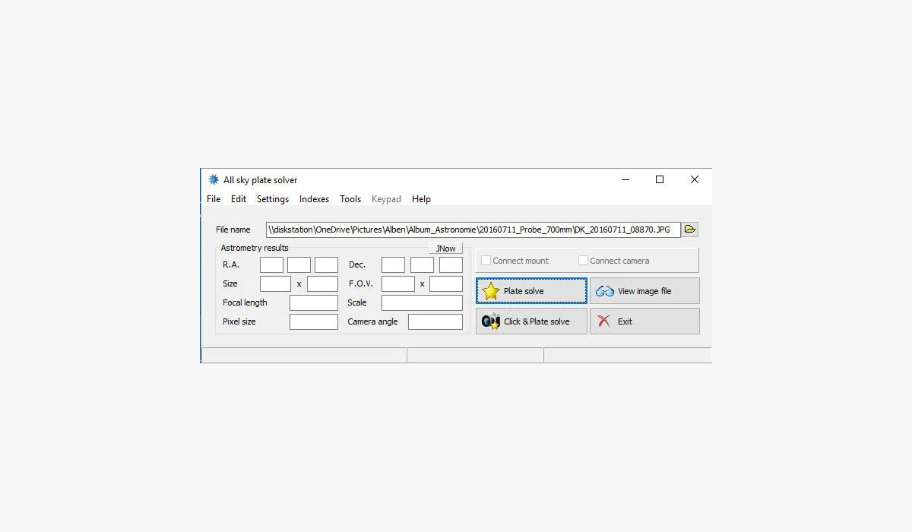Click the JNow button
This screenshot has width=912, height=532.
446,249
